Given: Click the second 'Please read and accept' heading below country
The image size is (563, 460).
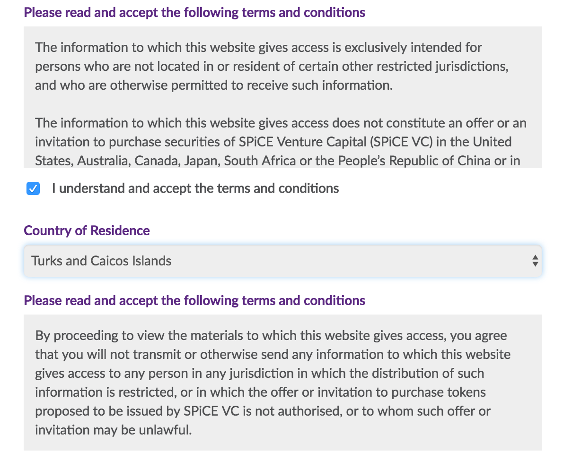Looking at the screenshot, I should pos(194,300).
